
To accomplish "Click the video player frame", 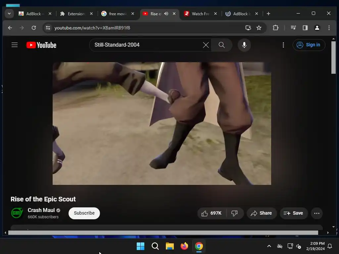I will (x=162, y=123).
